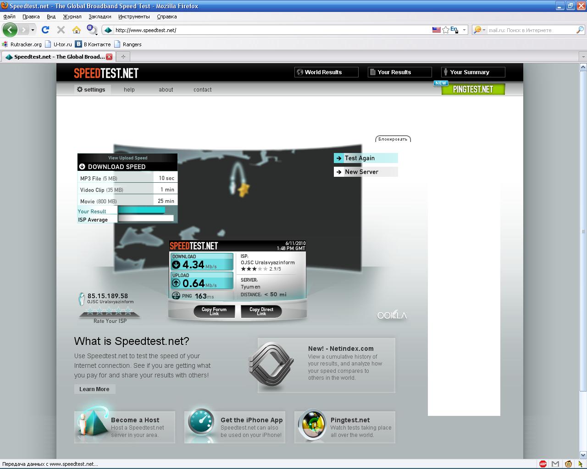Bookmark this page with the star

pos(445,30)
